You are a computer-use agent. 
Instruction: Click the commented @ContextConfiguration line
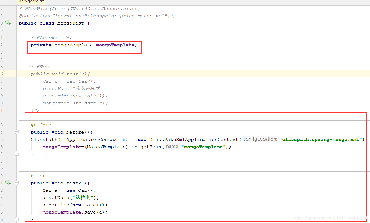(98, 16)
